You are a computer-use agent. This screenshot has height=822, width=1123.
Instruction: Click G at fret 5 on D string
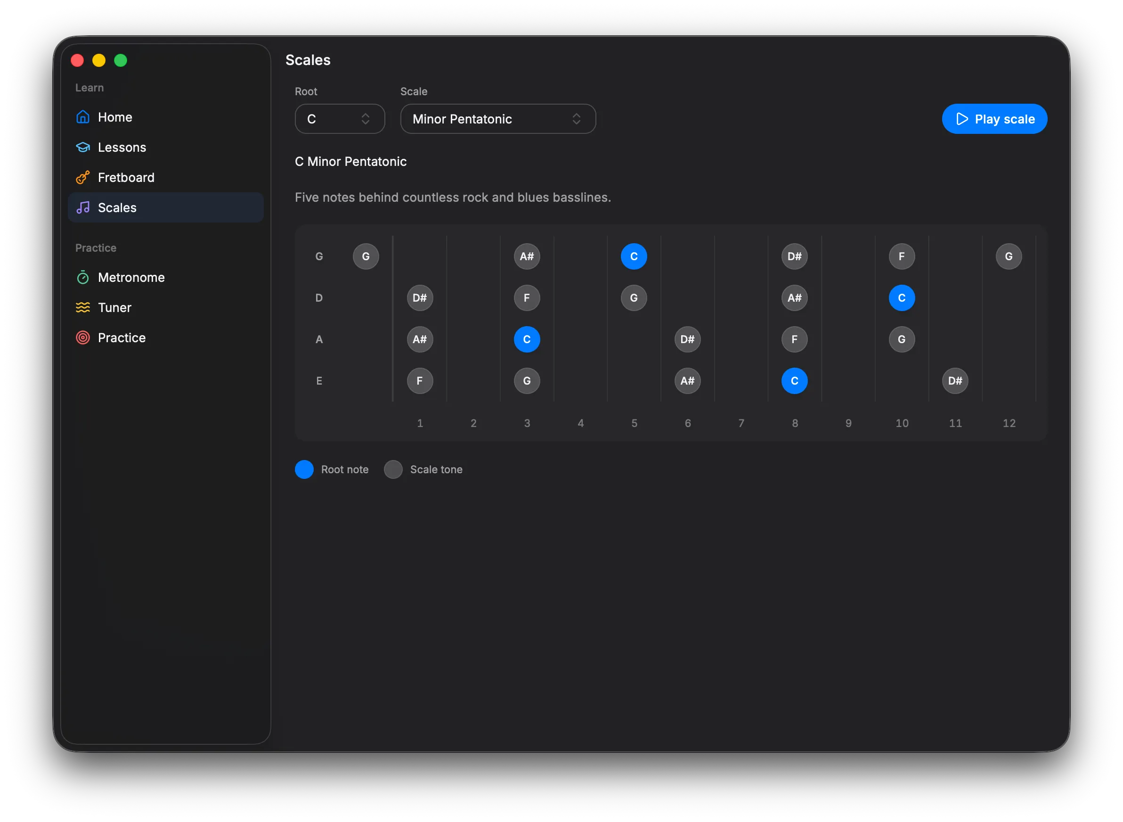634,298
